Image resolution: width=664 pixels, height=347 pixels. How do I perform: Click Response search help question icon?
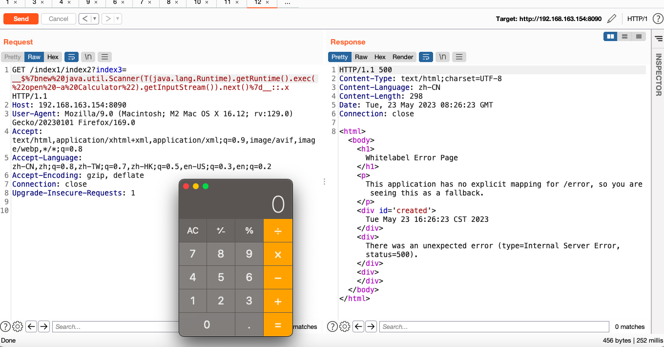click(x=332, y=326)
